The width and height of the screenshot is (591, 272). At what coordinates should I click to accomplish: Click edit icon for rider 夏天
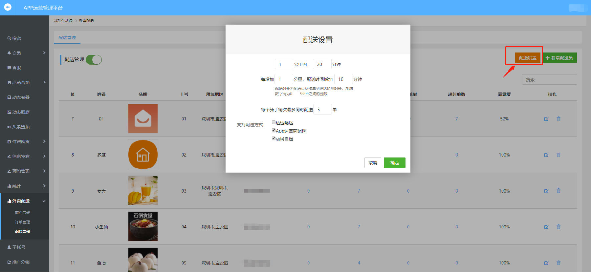546,191
